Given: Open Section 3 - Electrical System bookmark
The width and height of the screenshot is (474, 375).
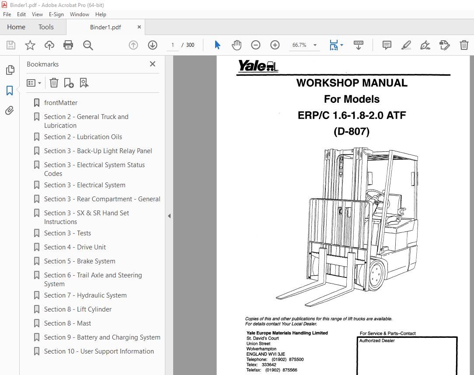Looking at the screenshot, I should [85, 185].
